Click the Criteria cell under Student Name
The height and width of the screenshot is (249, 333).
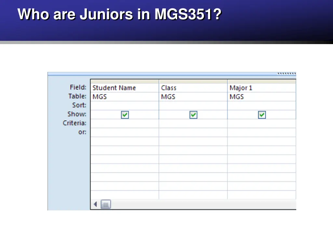[125, 124]
